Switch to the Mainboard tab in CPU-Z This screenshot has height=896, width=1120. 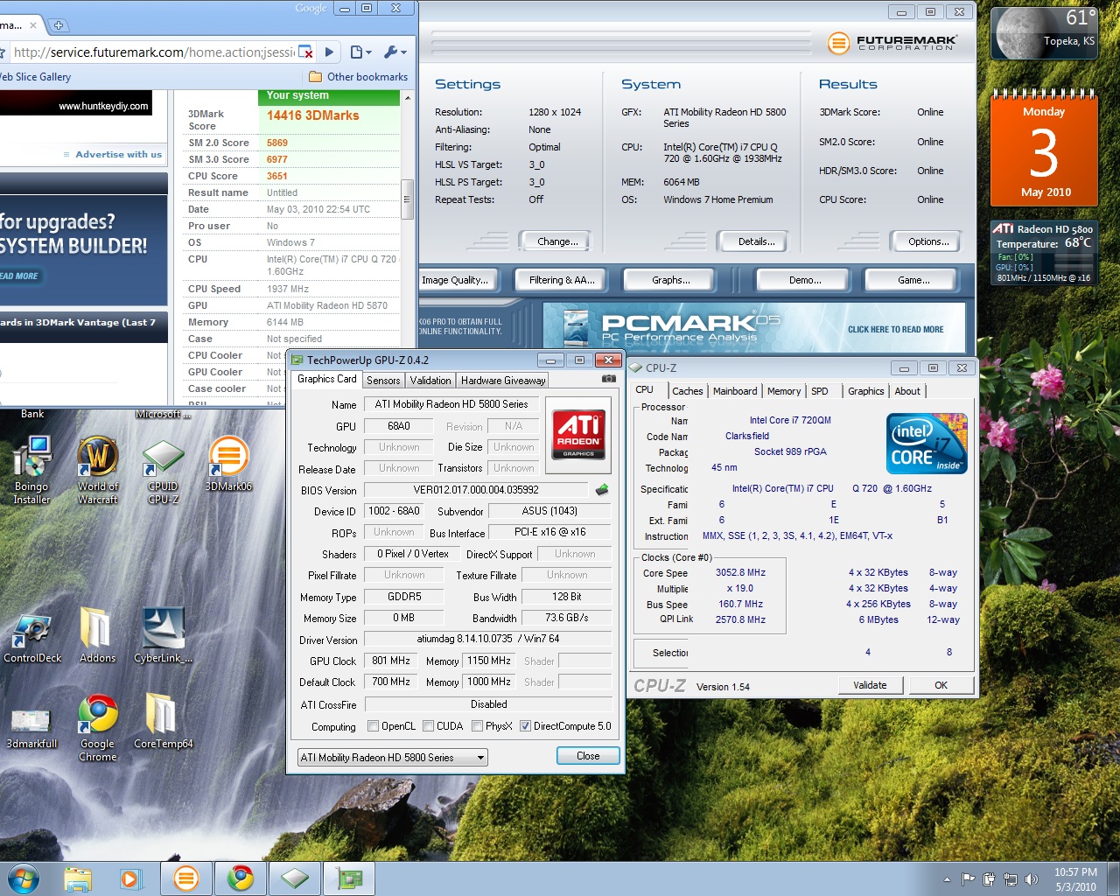(735, 391)
